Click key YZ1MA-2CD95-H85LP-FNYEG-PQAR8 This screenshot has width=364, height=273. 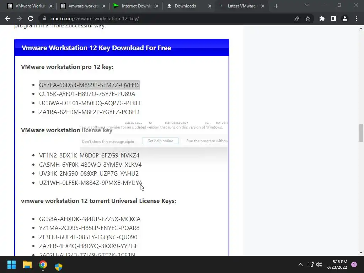[89, 228]
